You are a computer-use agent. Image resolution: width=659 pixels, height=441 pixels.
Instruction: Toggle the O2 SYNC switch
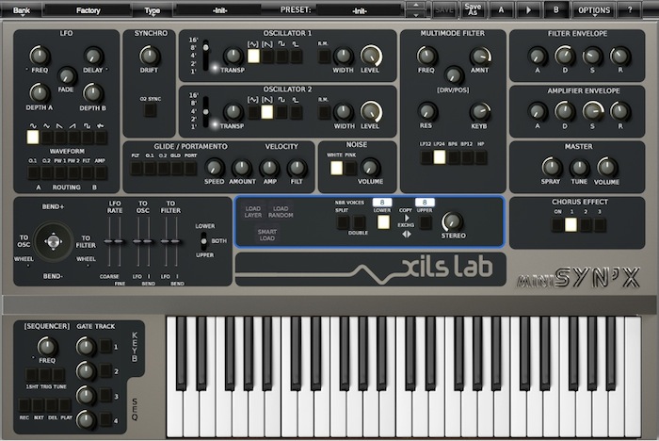click(x=150, y=110)
